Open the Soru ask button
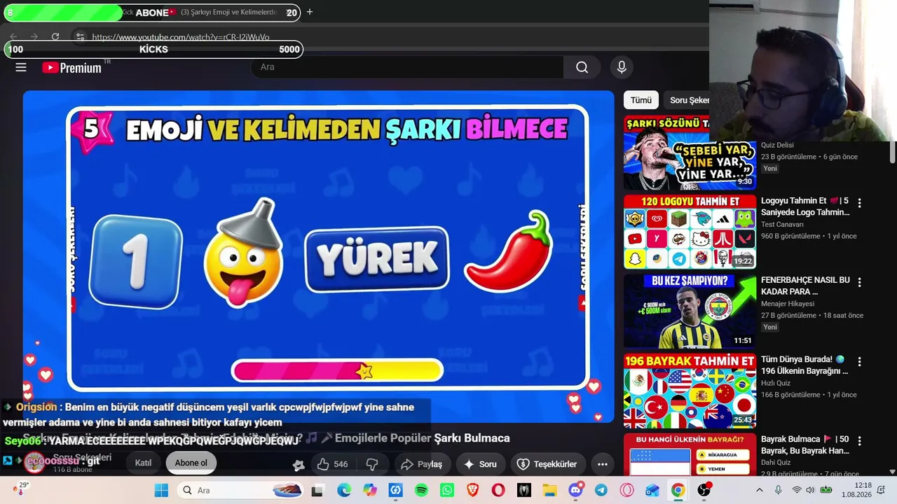Screen dimensions: 897x504 coord(480,464)
